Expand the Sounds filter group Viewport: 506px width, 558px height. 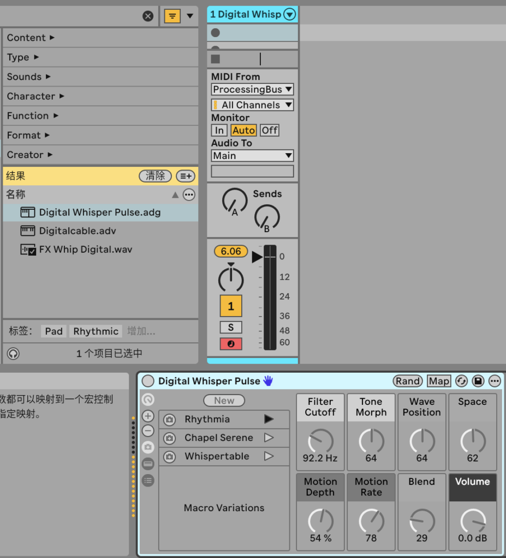click(28, 77)
